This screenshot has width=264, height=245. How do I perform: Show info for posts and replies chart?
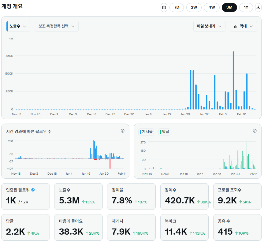tap(255, 131)
